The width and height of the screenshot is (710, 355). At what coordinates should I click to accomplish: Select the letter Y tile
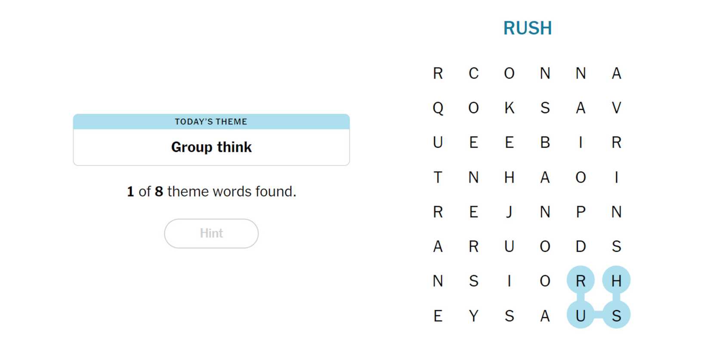click(473, 316)
